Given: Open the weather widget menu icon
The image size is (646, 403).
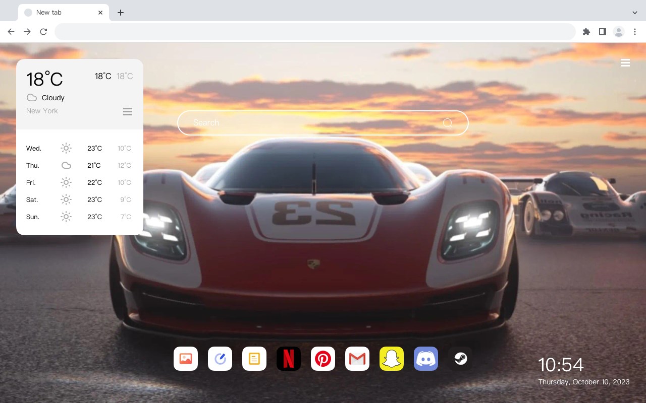Looking at the screenshot, I should (x=128, y=111).
